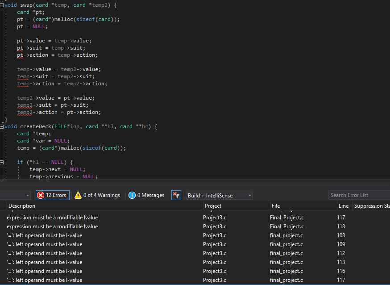Click inside the Search Error List box

359,195
